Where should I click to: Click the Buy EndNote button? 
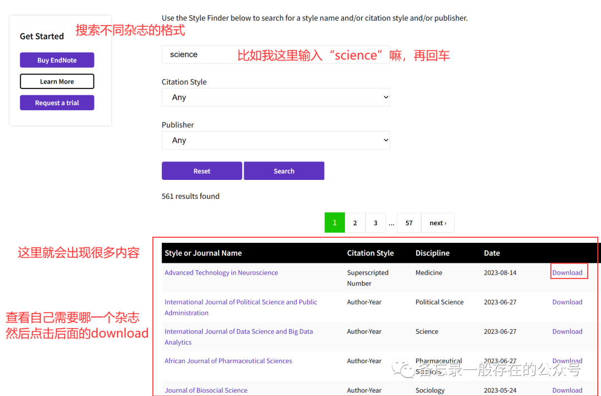click(x=57, y=60)
